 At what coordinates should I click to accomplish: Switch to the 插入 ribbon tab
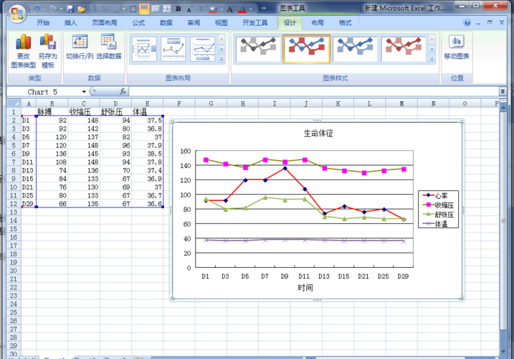pos(70,23)
